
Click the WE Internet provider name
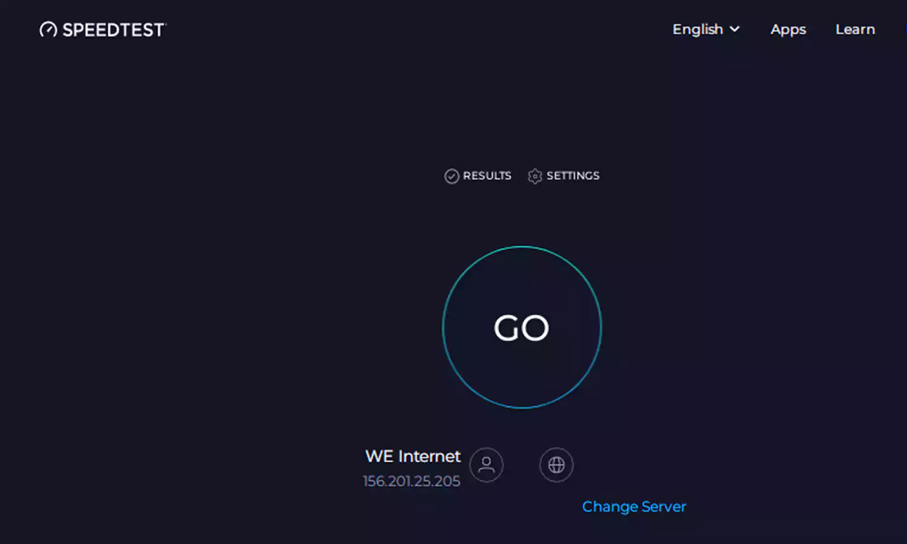click(x=412, y=456)
